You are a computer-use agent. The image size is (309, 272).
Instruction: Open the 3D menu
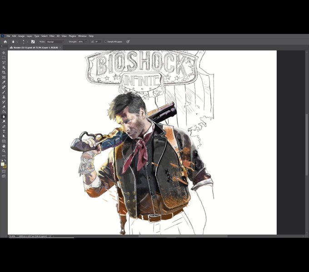(58, 36)
